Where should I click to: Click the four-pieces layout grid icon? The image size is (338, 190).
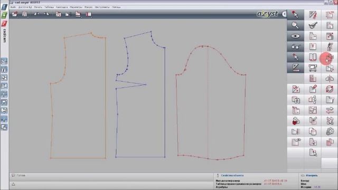(313, 110)
